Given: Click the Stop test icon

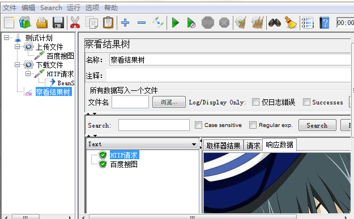Looking at the screenshot, I should tap(208, 23).
